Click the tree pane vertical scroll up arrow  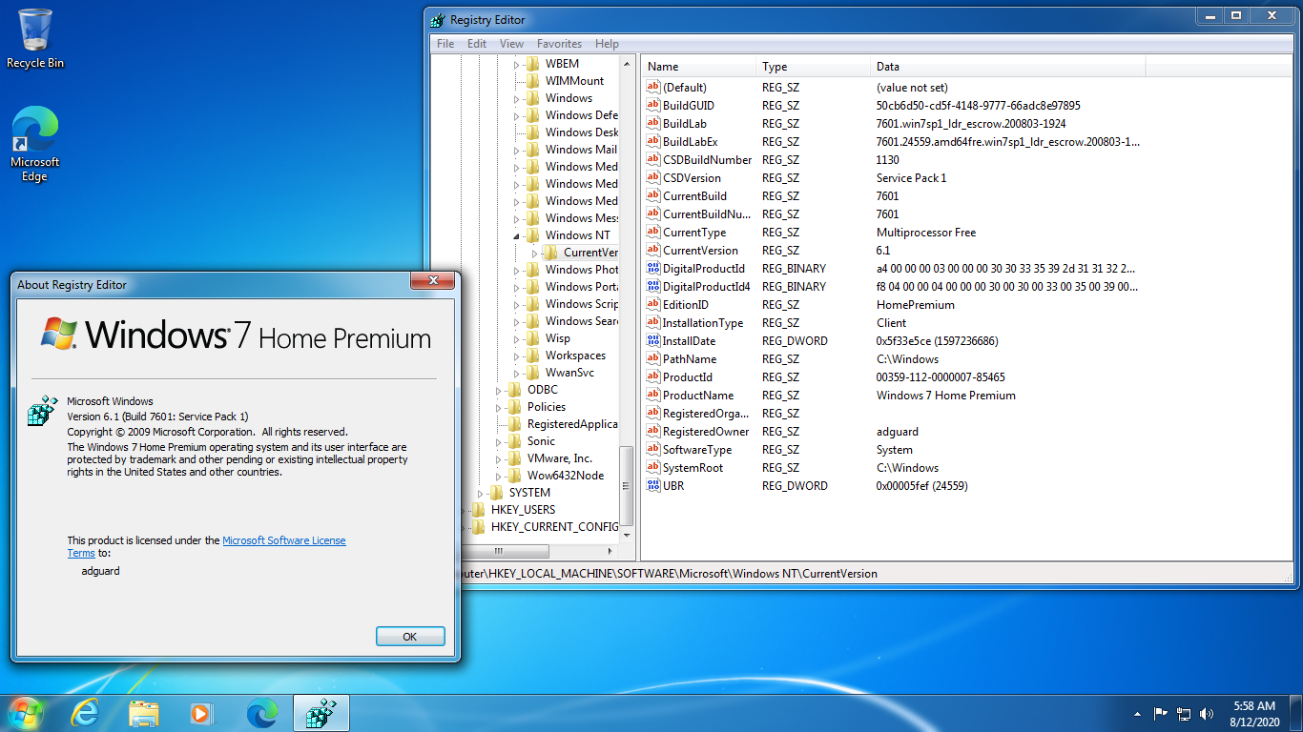(627, 63)
